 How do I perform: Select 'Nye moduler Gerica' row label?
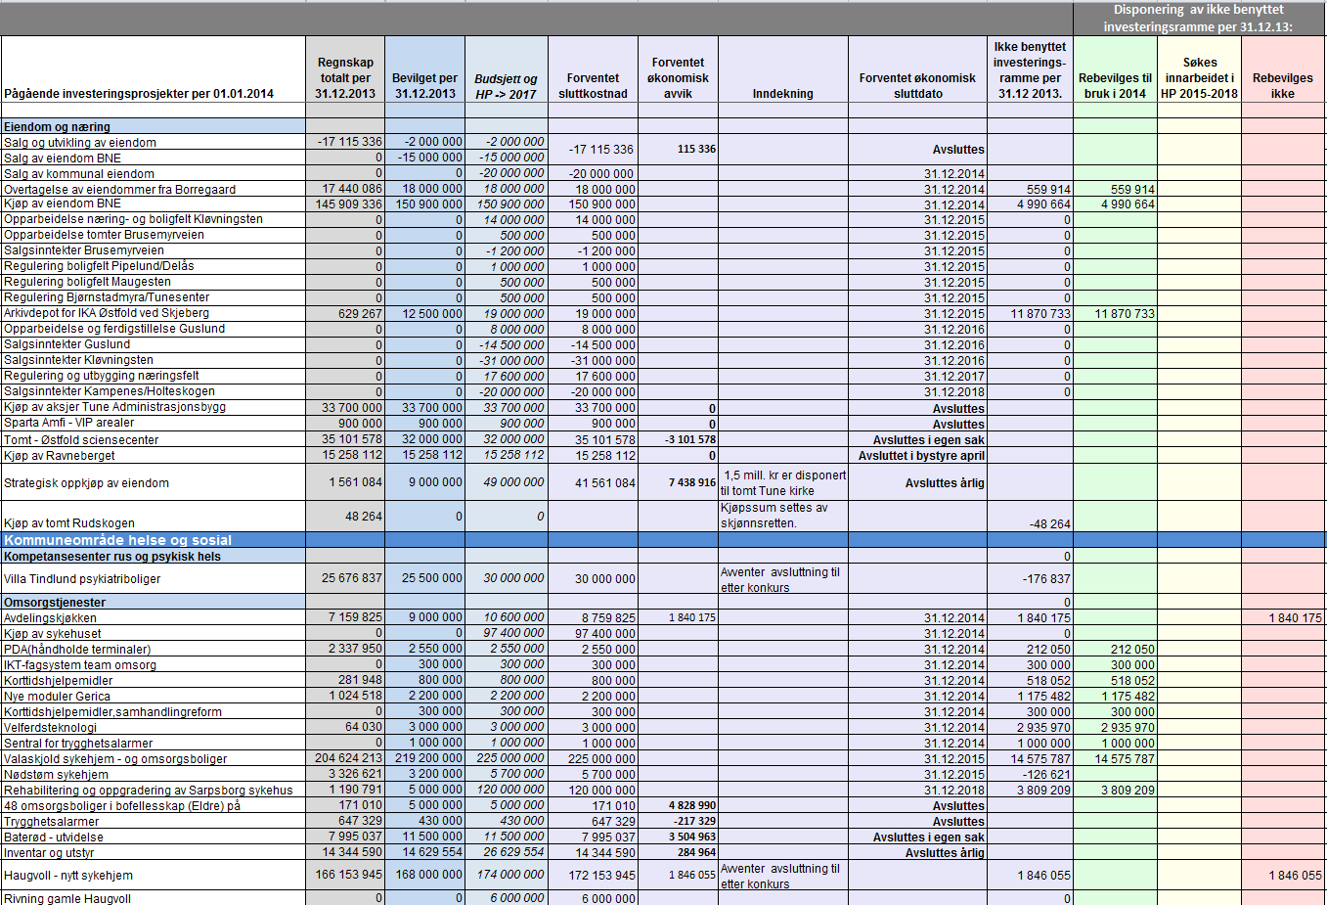click(x=57, y=697)
